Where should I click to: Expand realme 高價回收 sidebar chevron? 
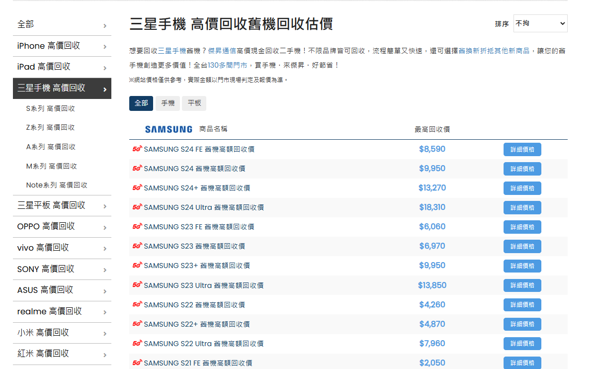[105, 312]
